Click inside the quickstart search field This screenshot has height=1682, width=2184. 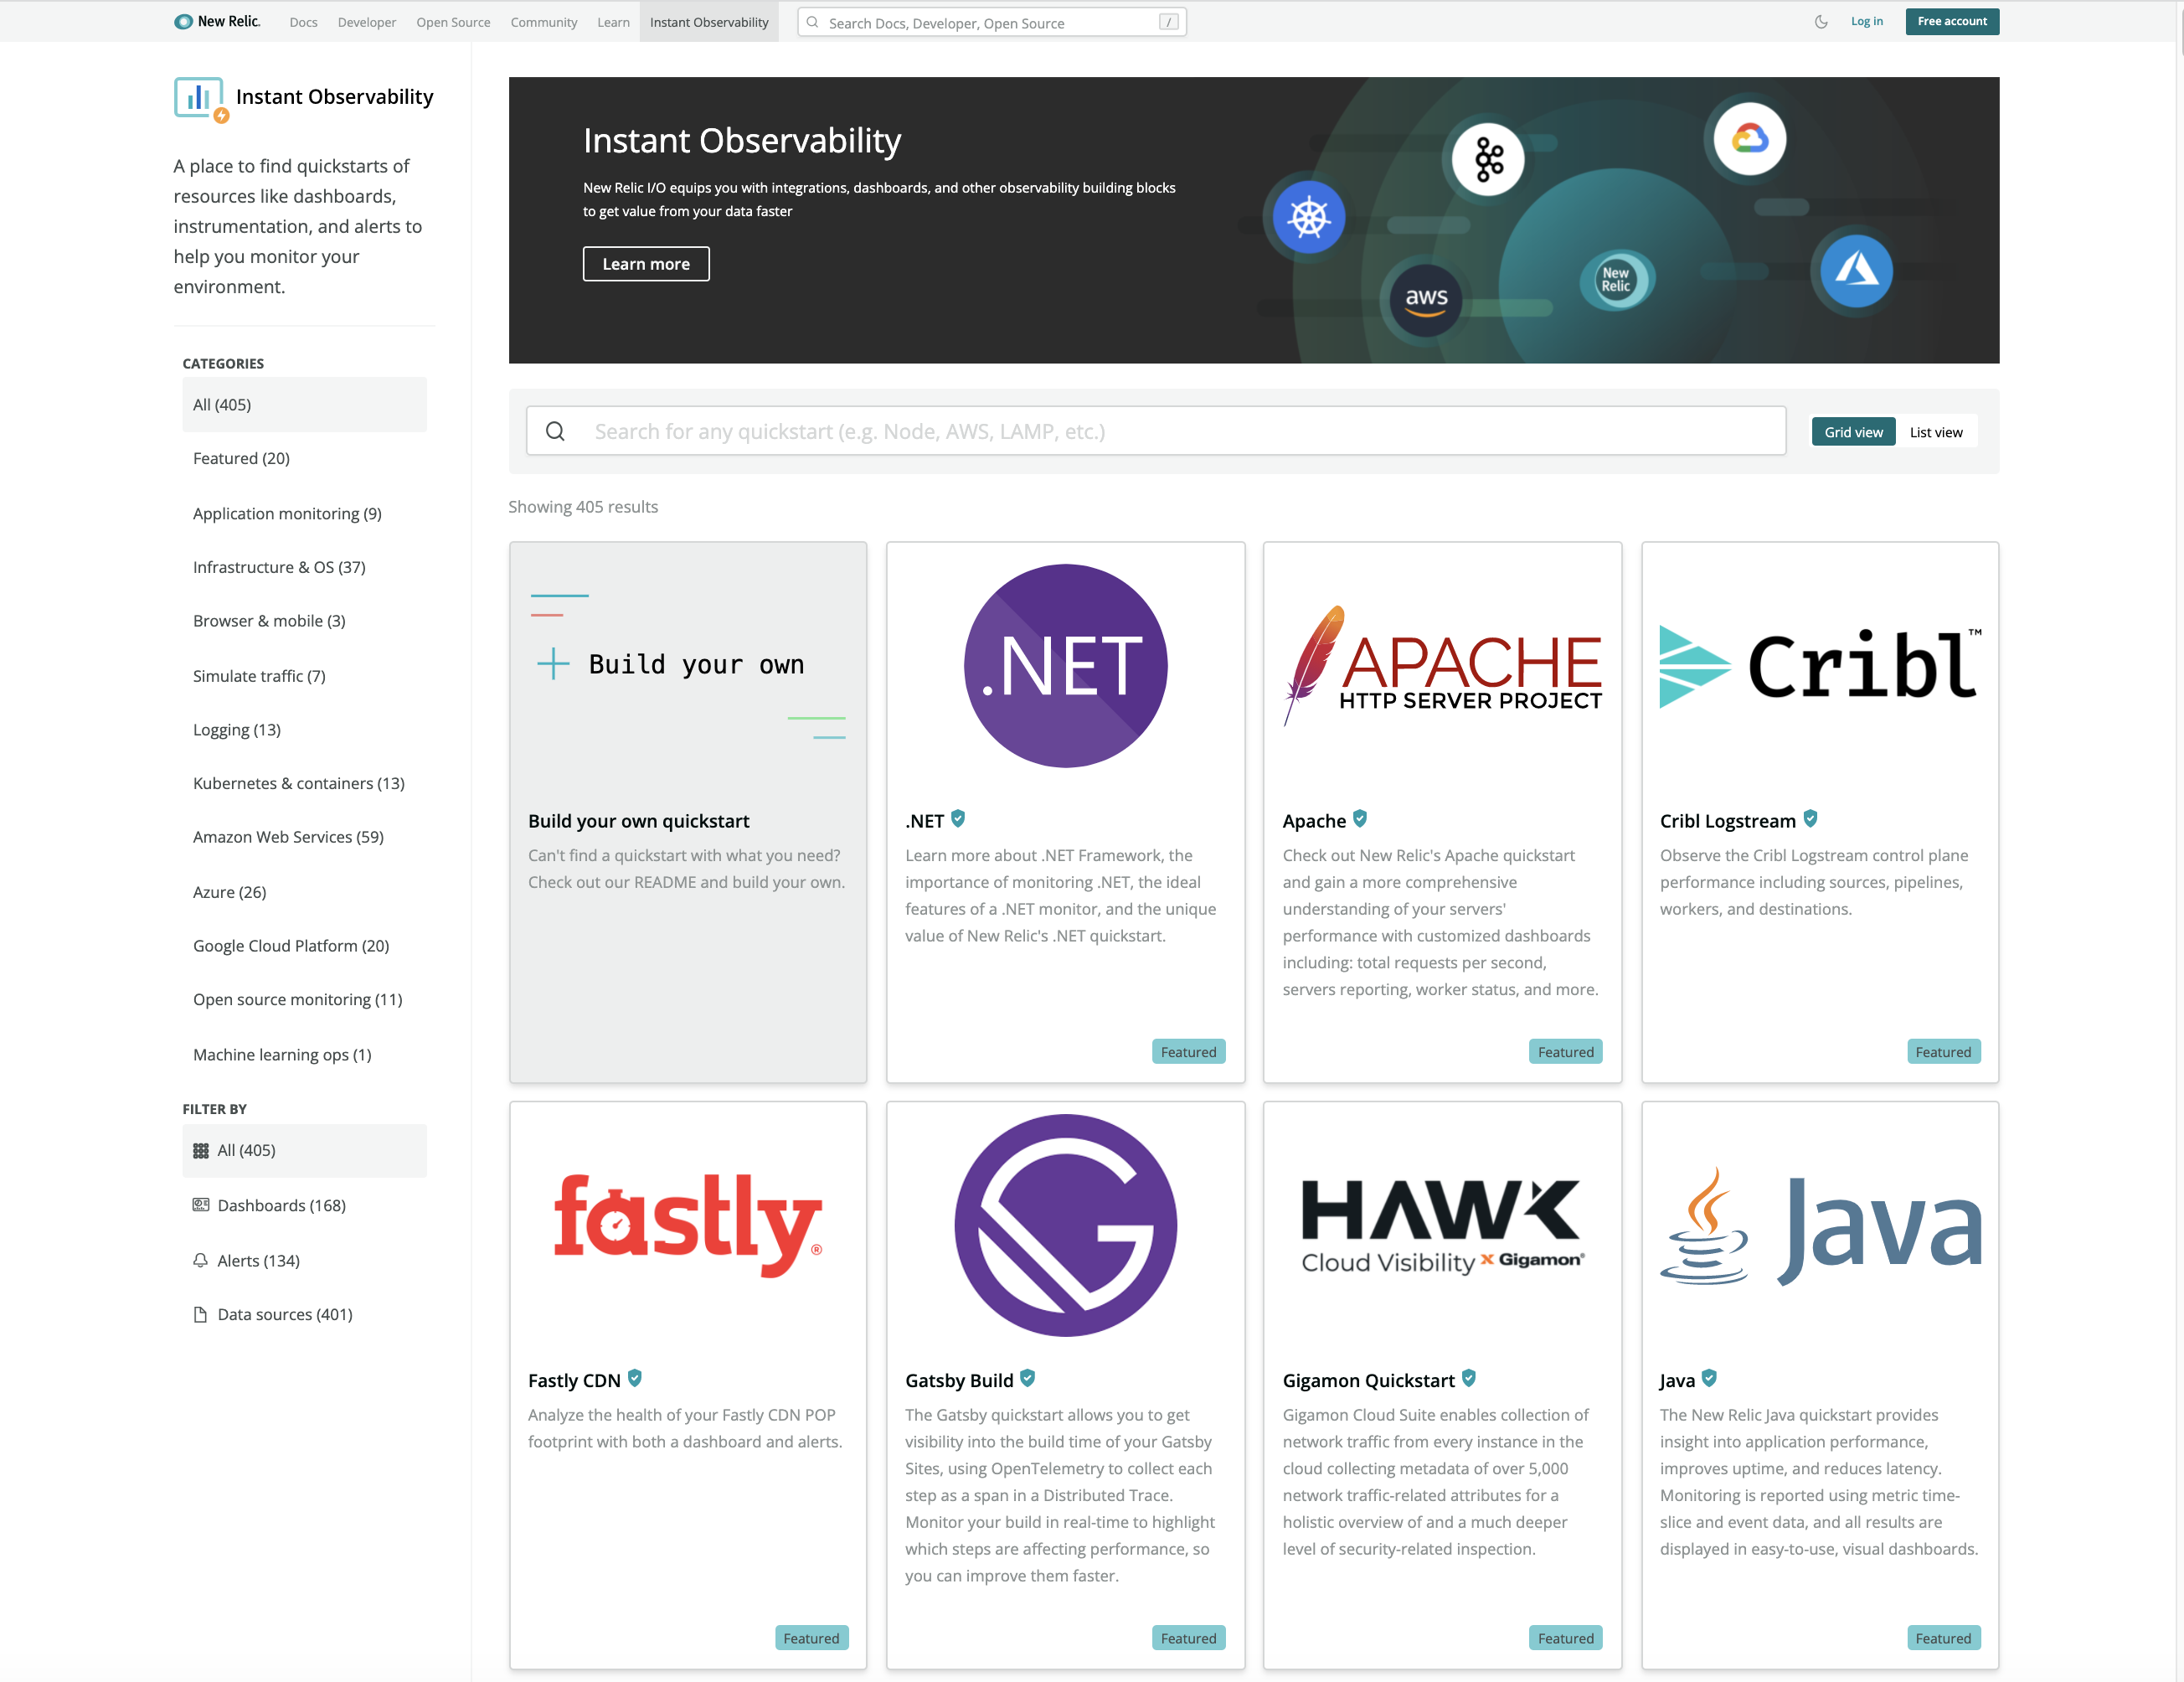click(x=1100, y=431)
